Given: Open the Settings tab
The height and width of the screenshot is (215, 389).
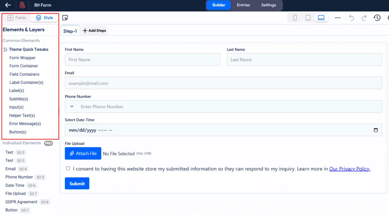Looking at the screenshot, I should (x=269, y=5).
